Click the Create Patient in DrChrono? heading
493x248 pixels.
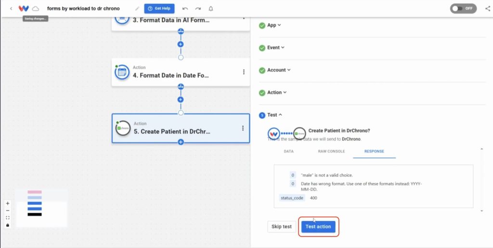[x=339, y=131]
